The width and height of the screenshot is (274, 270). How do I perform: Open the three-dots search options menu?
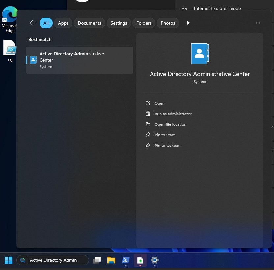coord(258,23)
